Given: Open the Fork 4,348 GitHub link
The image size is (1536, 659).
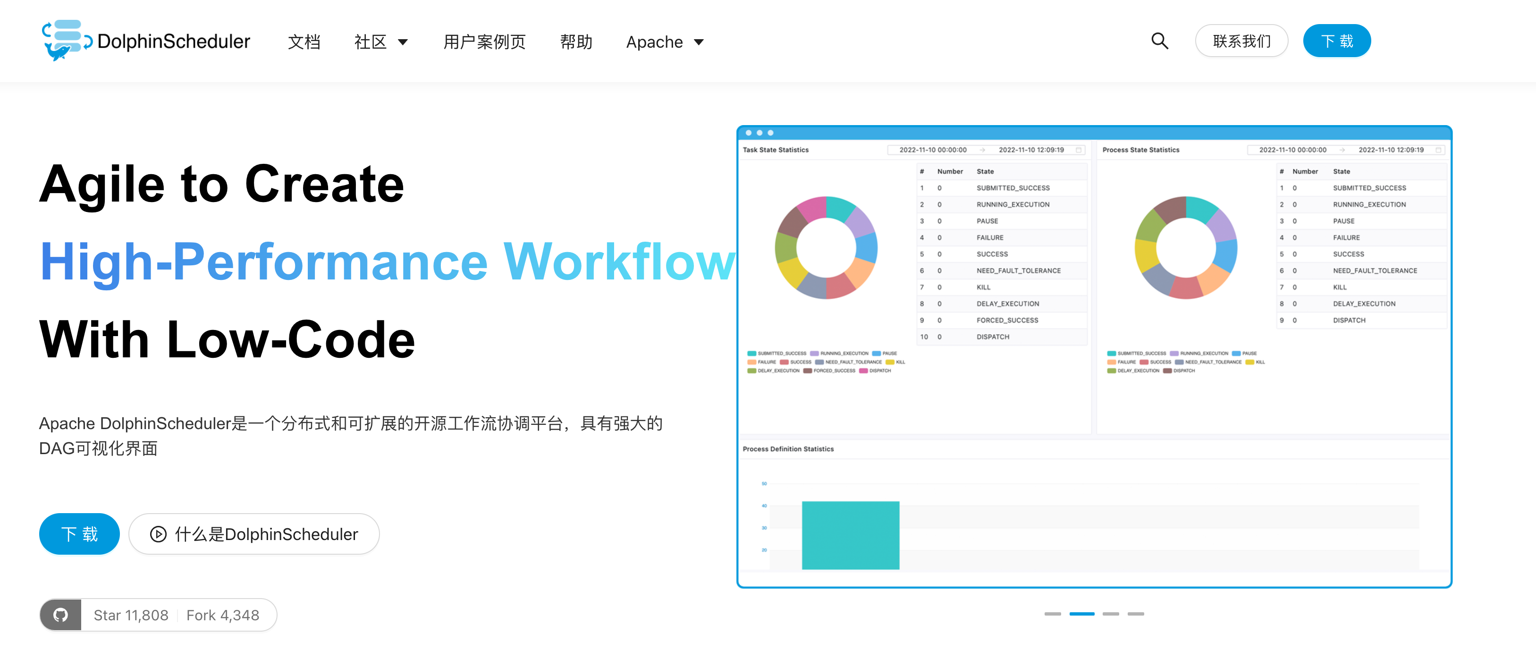Looking at the screenshot, I should pos(222,615).
